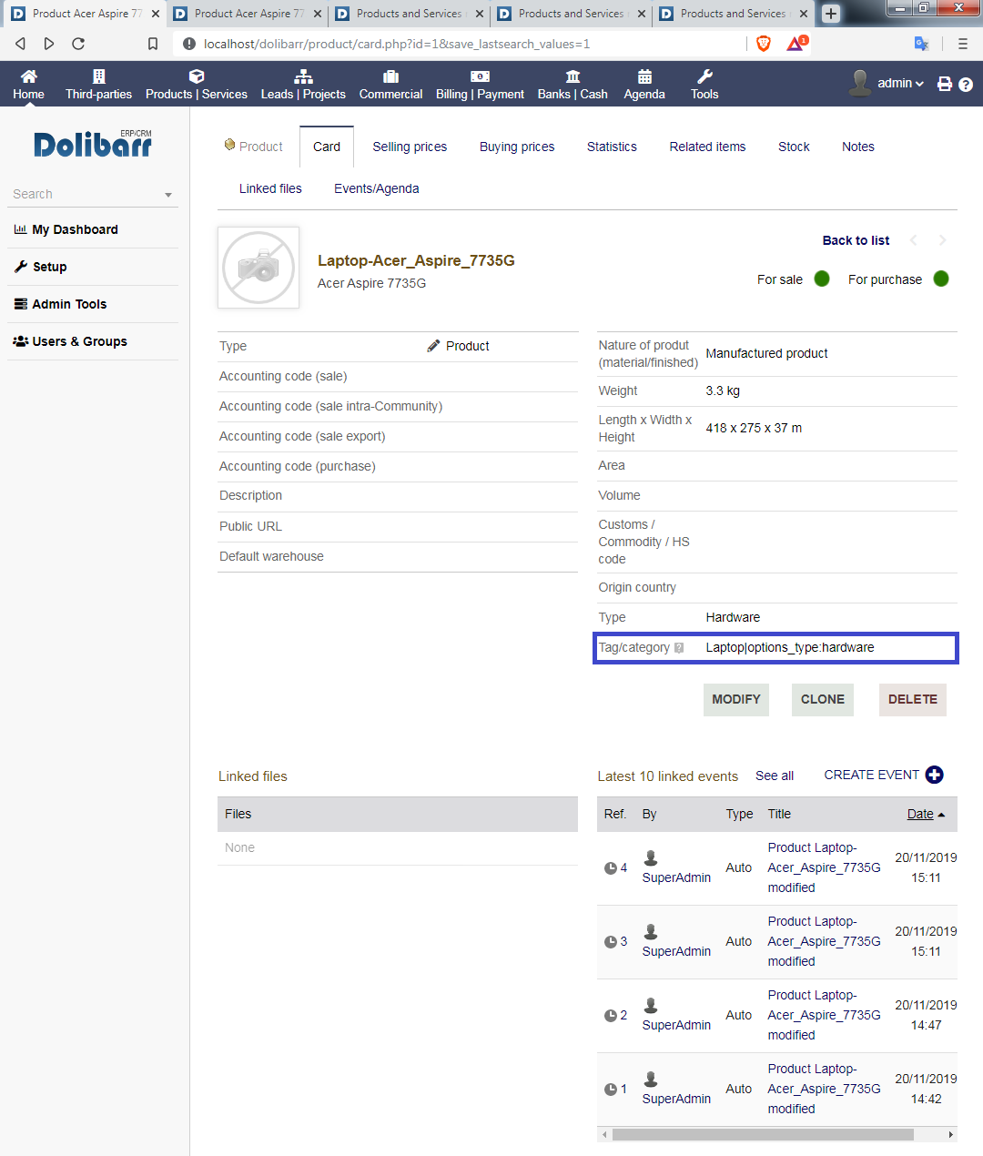Click the Dolibarr logo
The width and height of the screenshot is (983, 1156).
(93, 143)
